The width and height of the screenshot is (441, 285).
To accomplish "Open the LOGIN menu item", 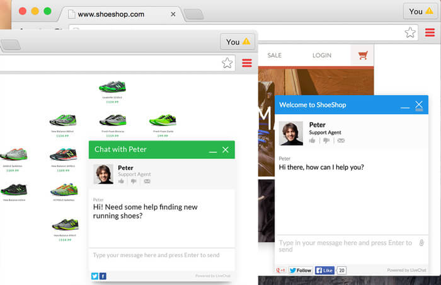I will 322,55.
